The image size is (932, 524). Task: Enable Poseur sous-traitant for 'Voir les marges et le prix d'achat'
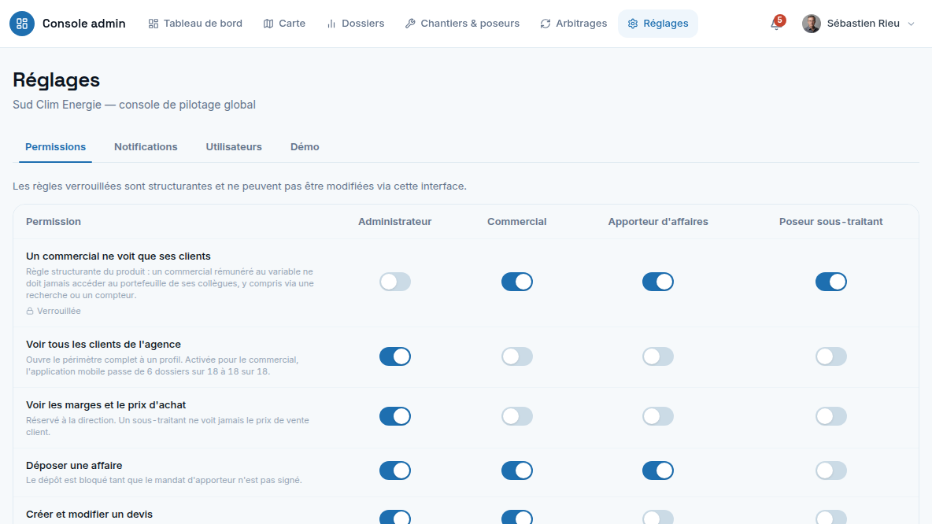point(831,416)
